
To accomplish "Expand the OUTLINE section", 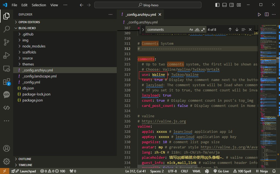I will coord(25,159).
